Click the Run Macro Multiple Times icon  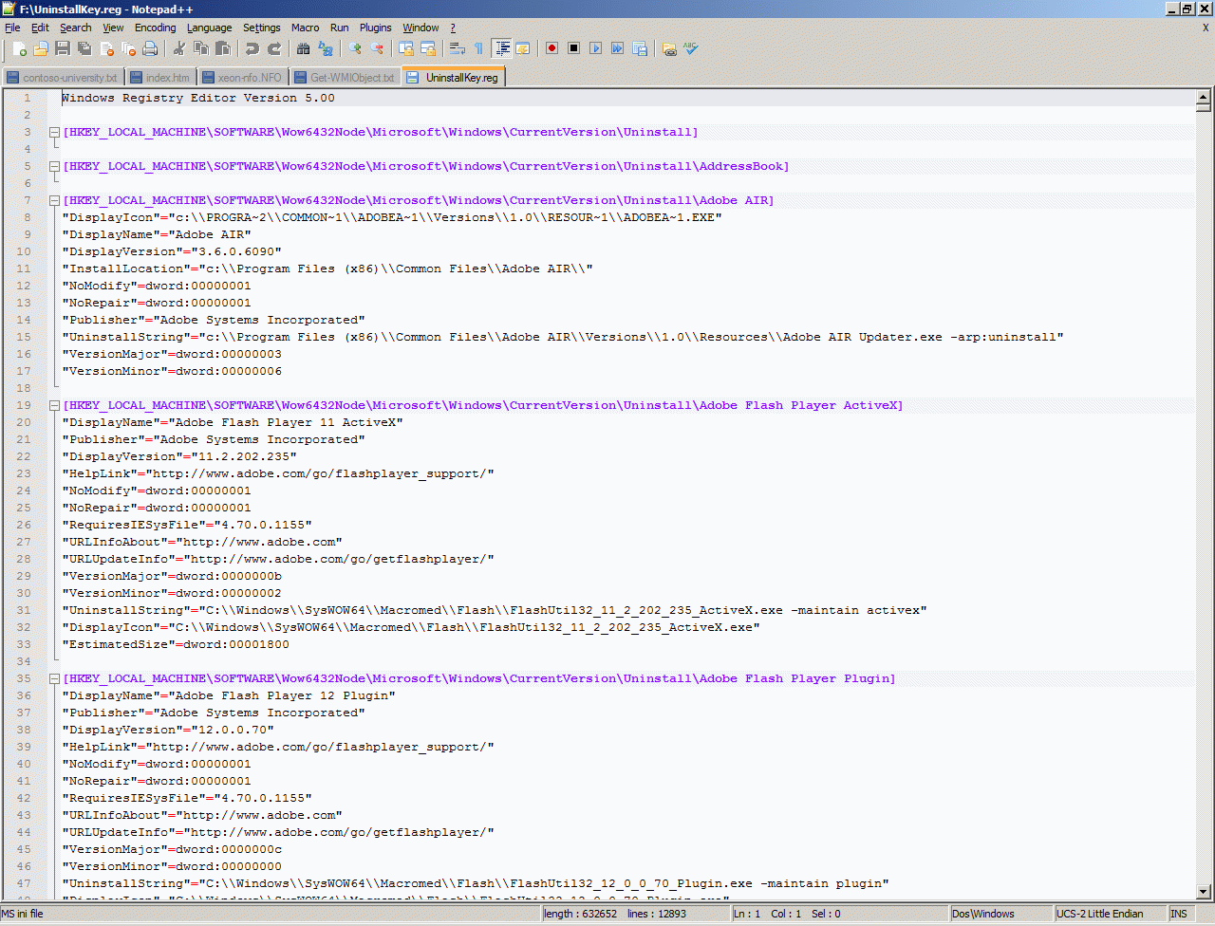tap(617, 48)
